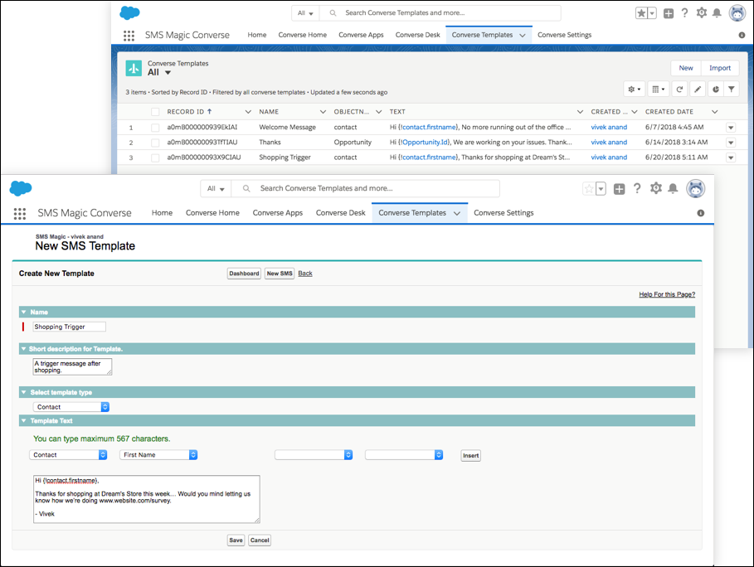The width and height of the screenshot is (754, 567).
Task: Open the Converse Templates tab chevron in front window
Action: click(x=457, y=213)
